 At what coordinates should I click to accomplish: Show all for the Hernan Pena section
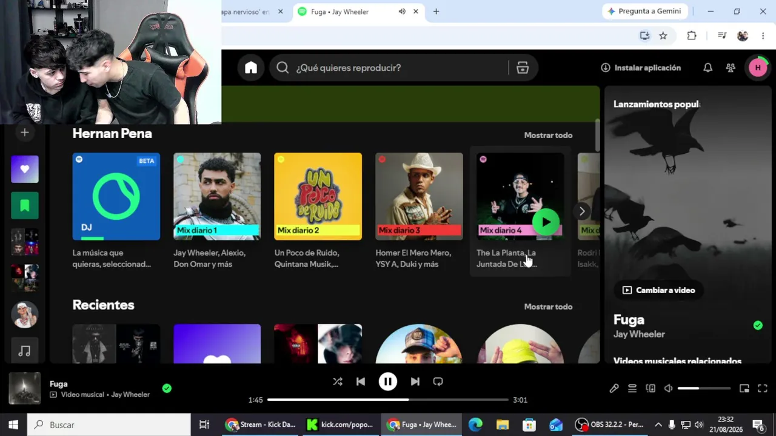[x=548, y=135]
